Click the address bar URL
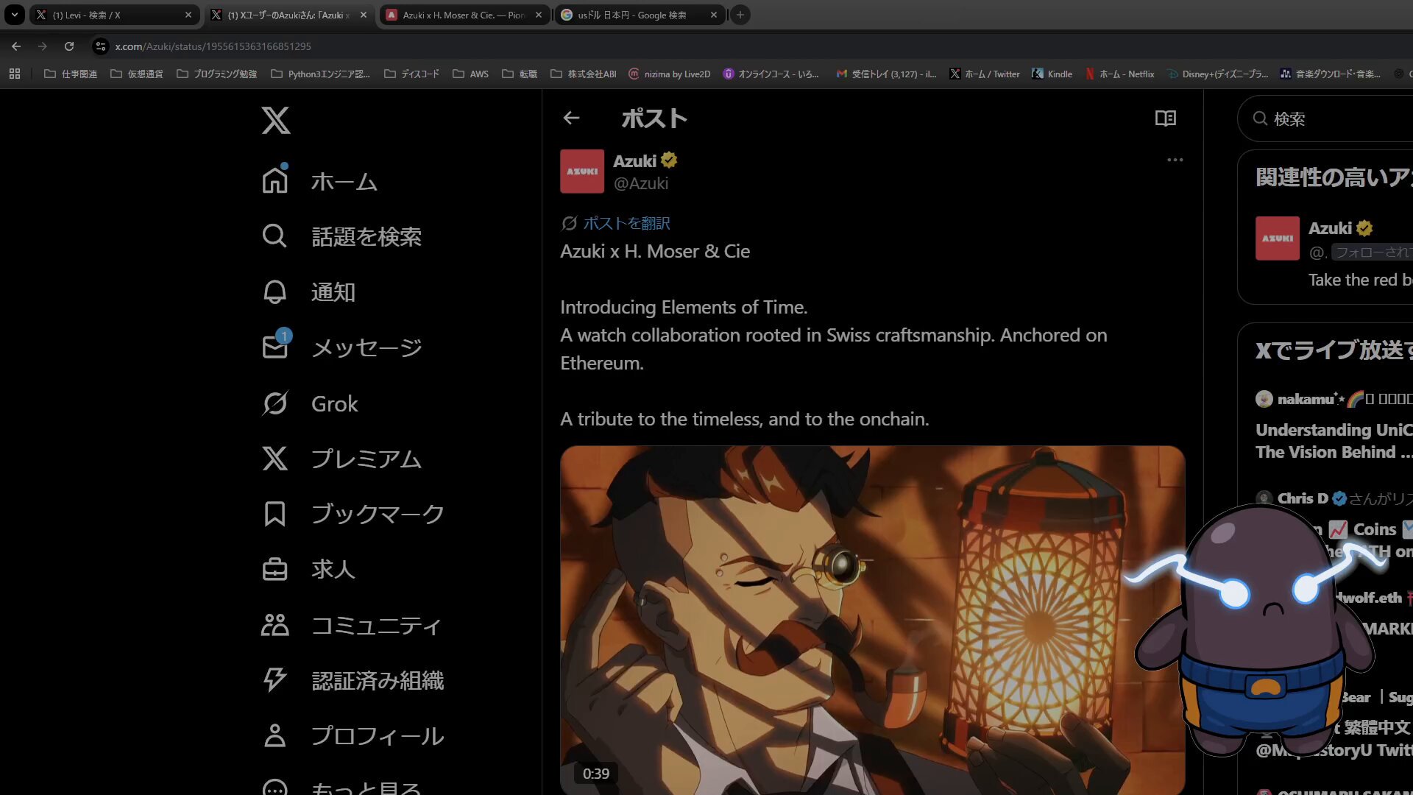Screen dimensions: 1413x795 [x=213, y=46]
